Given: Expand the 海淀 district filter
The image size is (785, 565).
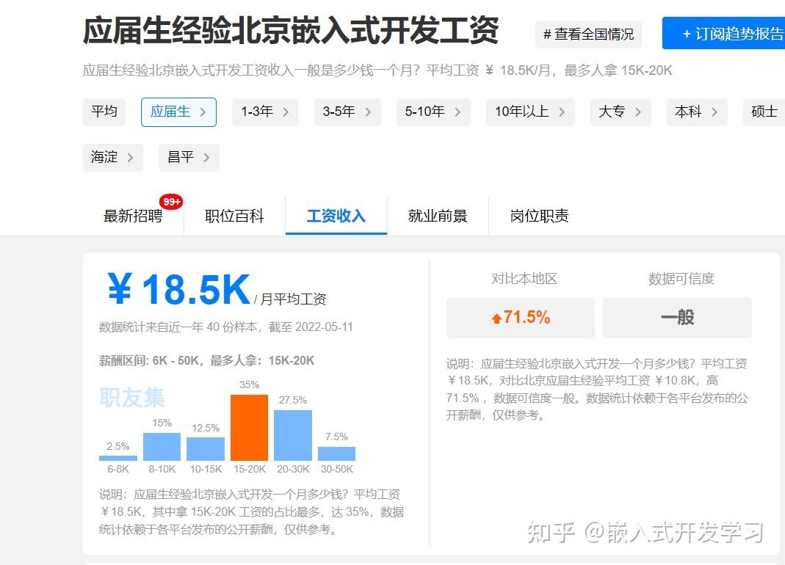Looking at the screenshot, I should 130,158.
